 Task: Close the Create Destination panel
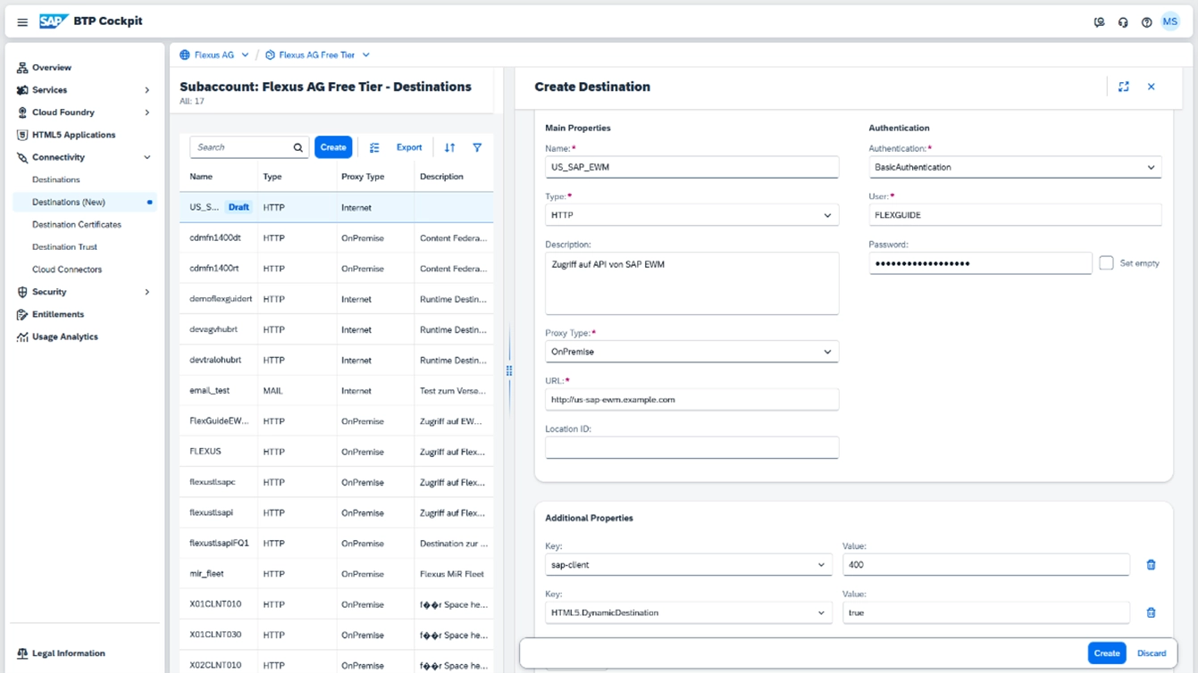click(x=1152, y=87)
